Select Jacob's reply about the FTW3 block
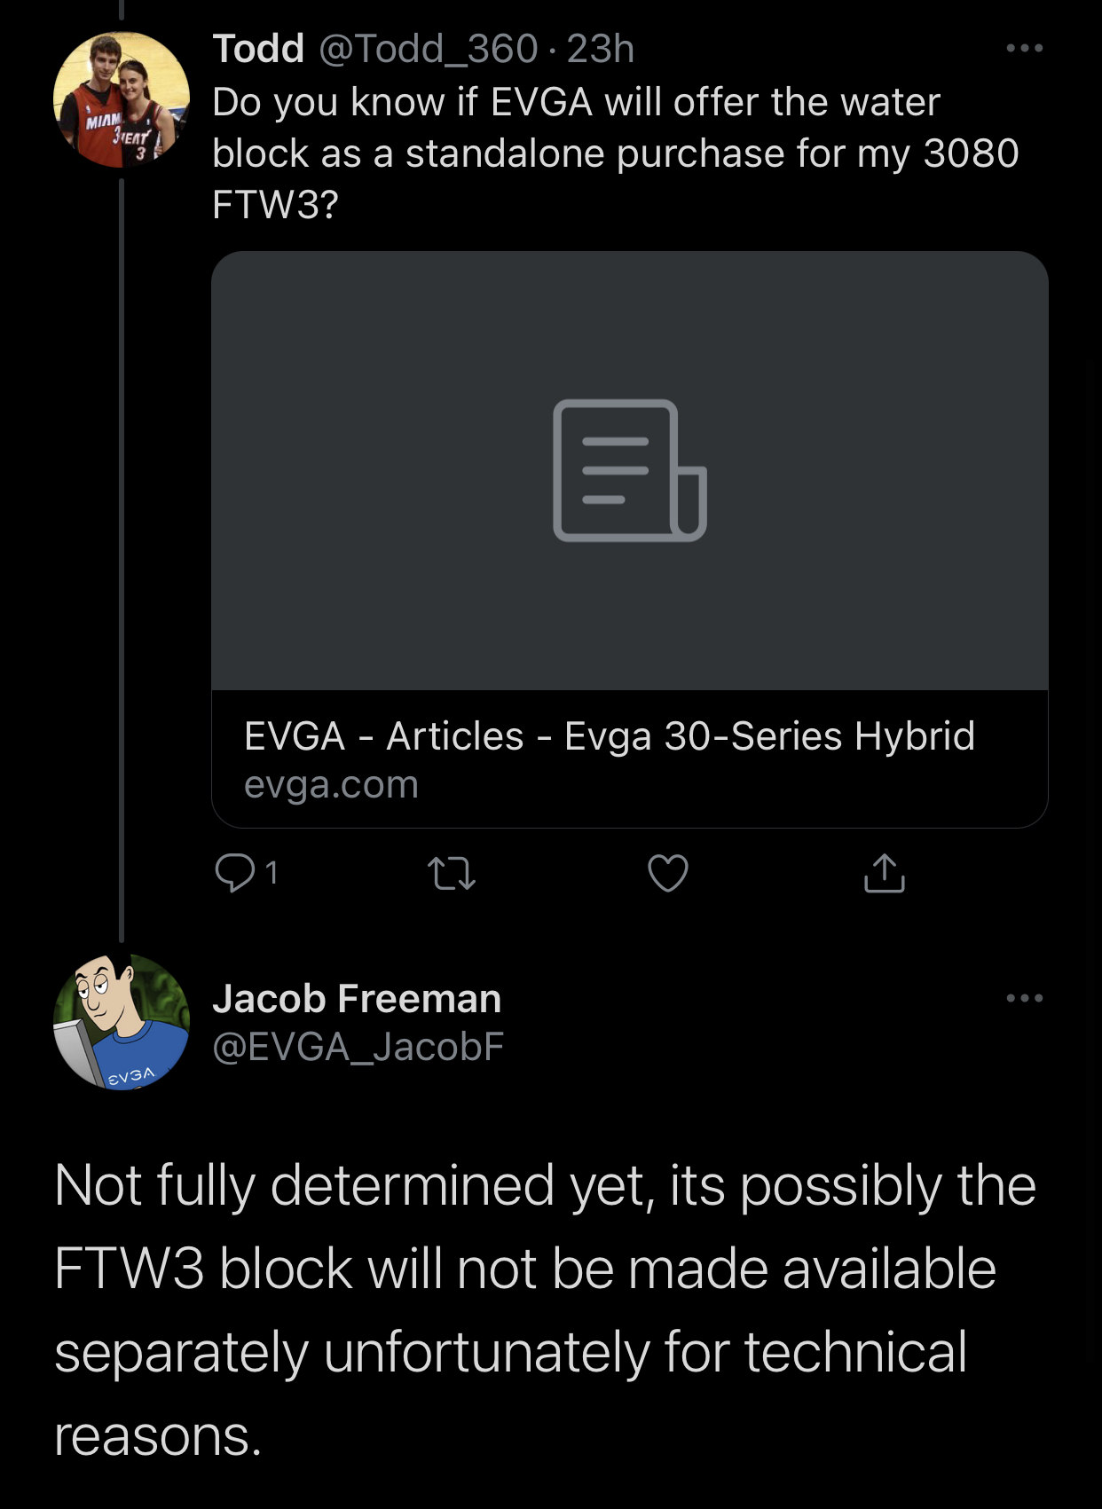Screen dimensions: 1102x1509 click(543, 1309)
